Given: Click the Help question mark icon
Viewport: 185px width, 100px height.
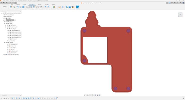Looking at the screenshot, I should pyautogui.click(x=180, y=3).
